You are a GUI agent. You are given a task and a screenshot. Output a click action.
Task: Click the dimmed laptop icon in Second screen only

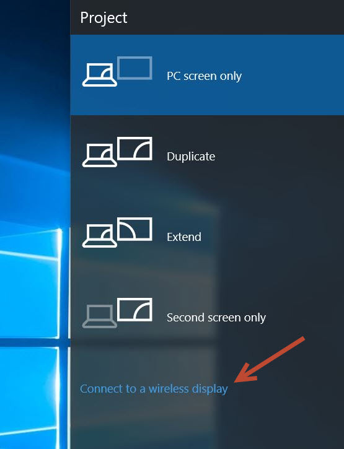tap(99, 316)
